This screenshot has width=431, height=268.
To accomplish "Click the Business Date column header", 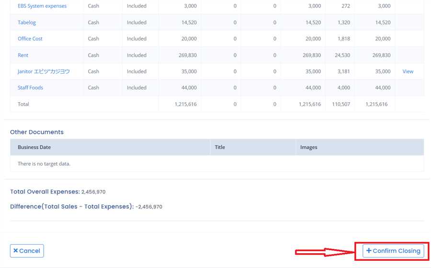I will tap(34, 147).
